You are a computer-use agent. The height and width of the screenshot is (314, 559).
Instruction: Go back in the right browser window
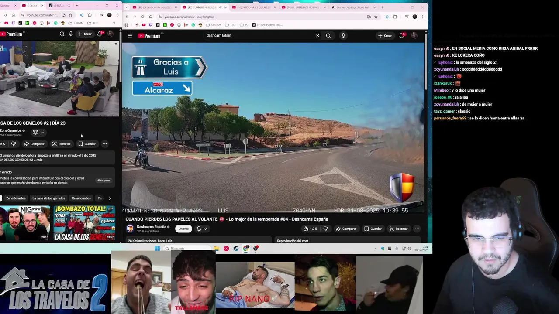click(x=127, y=17)
